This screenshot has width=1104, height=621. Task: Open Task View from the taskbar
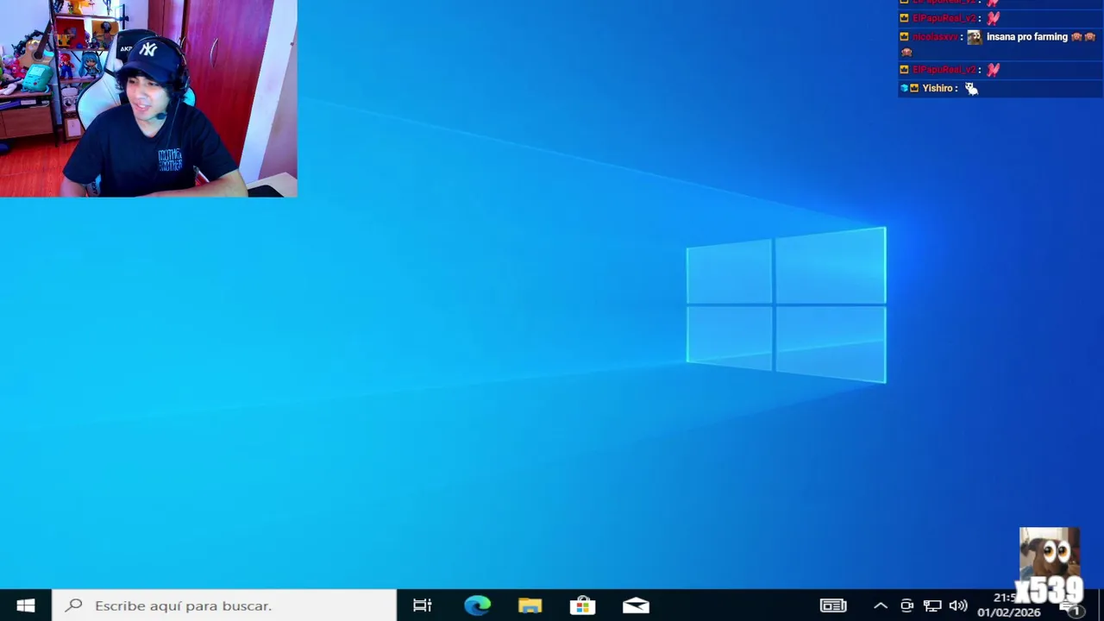[423, 605]
